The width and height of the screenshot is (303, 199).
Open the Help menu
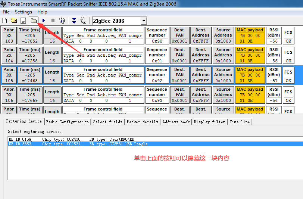42,12
